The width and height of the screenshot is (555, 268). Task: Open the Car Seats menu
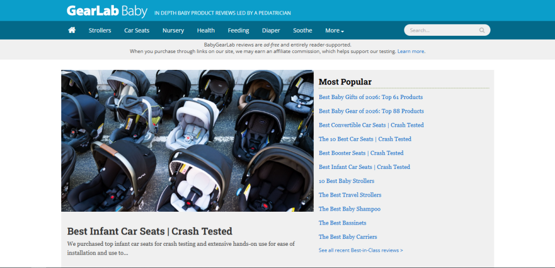point(137,30)
